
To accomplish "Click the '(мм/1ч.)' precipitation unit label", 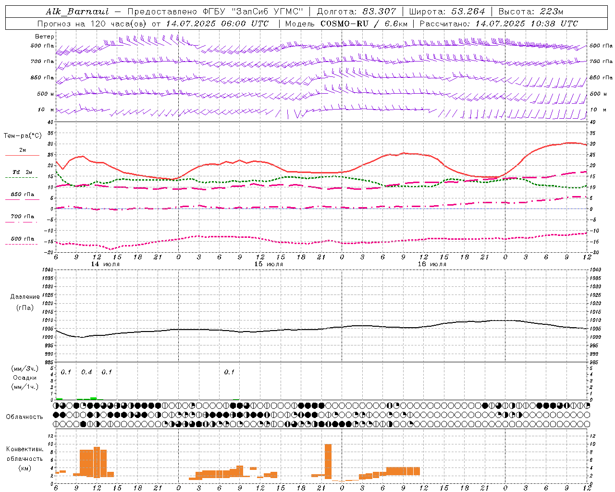I will click(x=25, y=387).
